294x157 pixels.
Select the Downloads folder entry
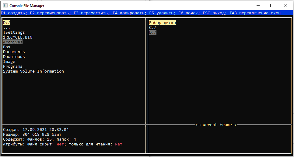[x=14, y=57]
